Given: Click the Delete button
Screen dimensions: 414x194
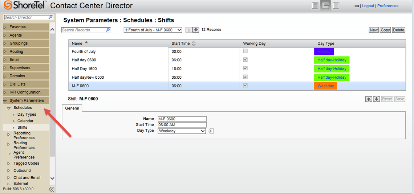Looking at the screenshot, I should 399,30.
